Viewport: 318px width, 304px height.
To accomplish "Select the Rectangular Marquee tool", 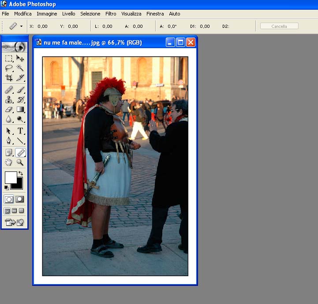I will (8, 58).
